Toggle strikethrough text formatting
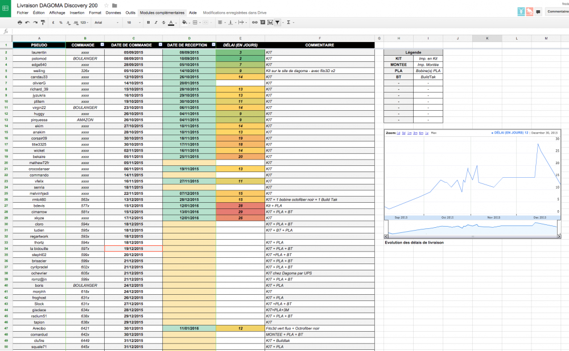Screen dimensions: 569x351 [x=163, y=23]
